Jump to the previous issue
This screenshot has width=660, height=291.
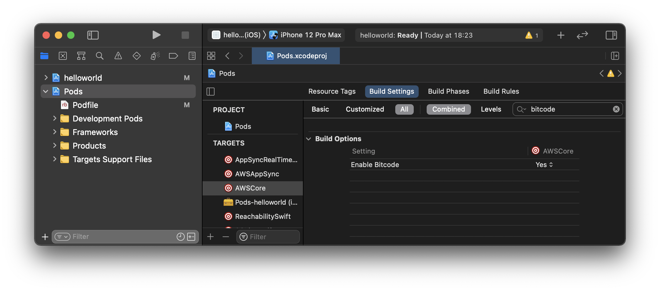602,73
